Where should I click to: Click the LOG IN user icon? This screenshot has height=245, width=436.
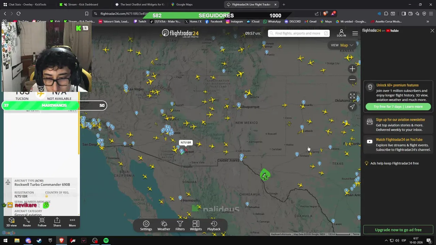pos(341,33)
